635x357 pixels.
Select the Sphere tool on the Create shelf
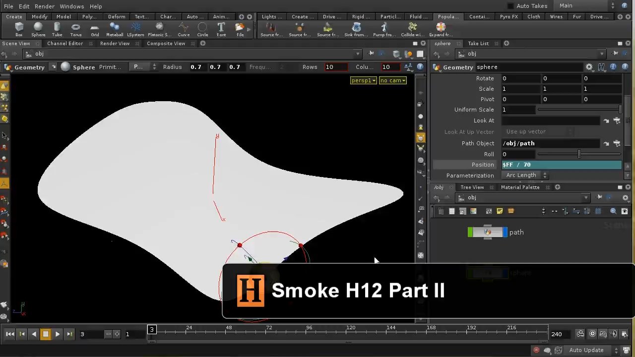(38, 29)
